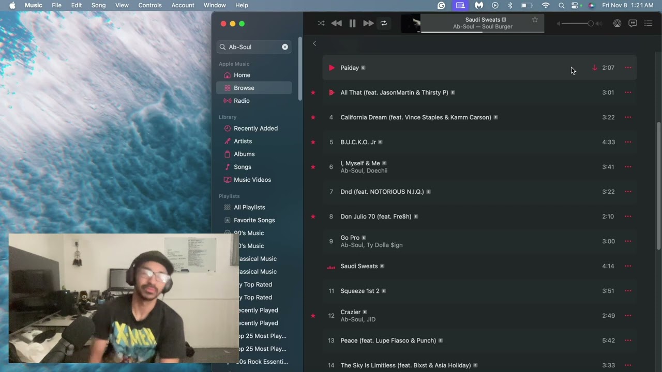The width and height of the screenshot is (662, 372).
Task: Open more options for Don Julio 70
Action: pyautogui.click(x=628, y=216)
